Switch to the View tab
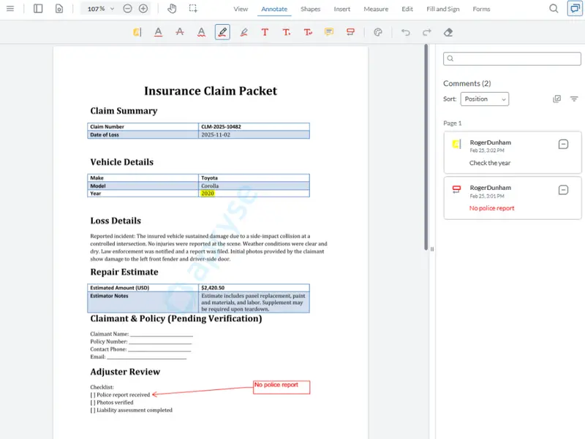This screenshot has height=439, width=585. coord(241,9)
